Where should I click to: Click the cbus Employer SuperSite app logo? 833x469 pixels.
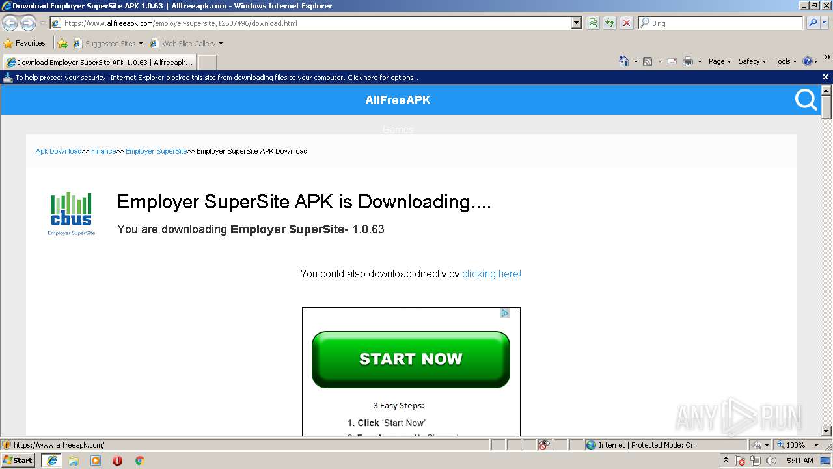(72, 214)
